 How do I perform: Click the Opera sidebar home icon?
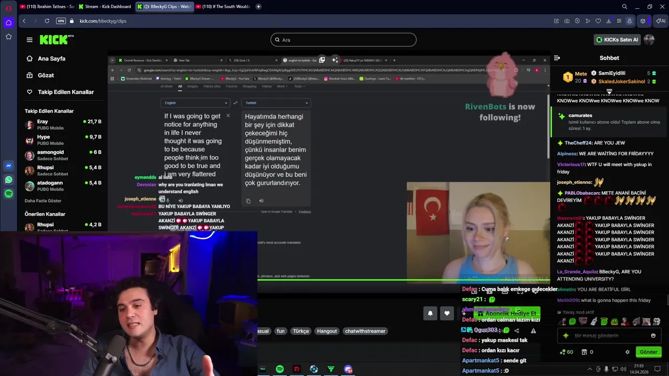tap(8, 22)
